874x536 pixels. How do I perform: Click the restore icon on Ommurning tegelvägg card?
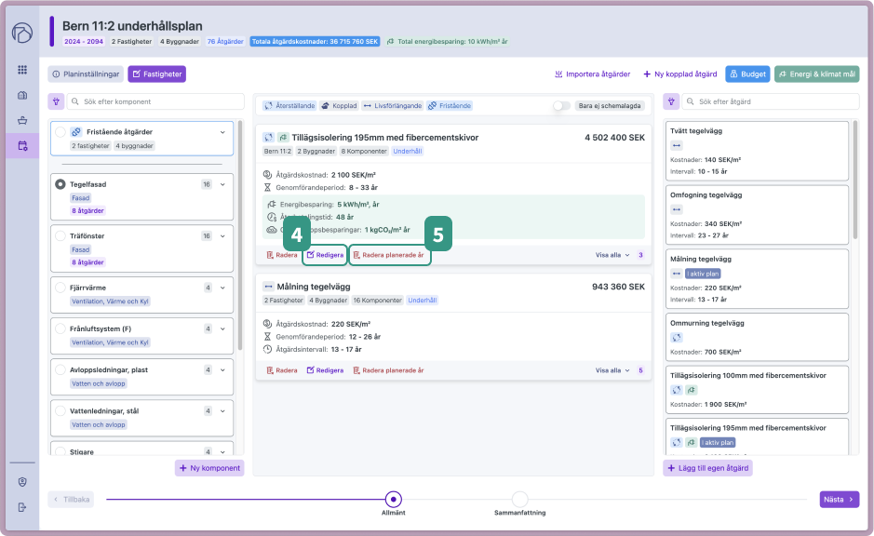click(676, 338)
